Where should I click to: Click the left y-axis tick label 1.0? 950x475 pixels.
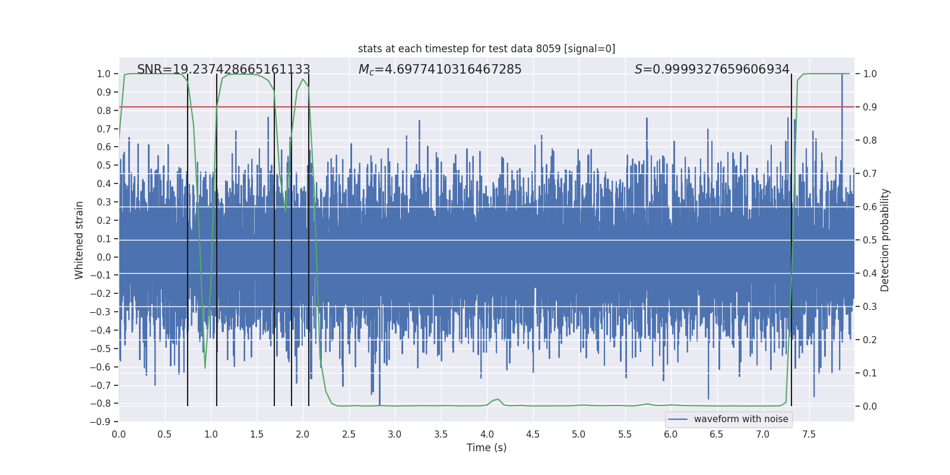pos(104,74)
